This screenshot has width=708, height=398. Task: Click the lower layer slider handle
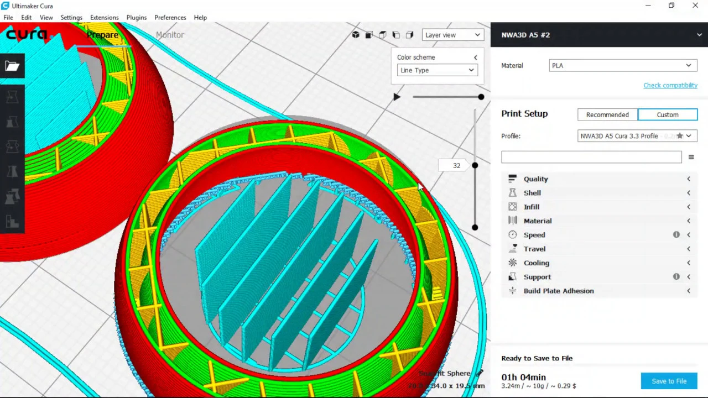pos(475,227)
